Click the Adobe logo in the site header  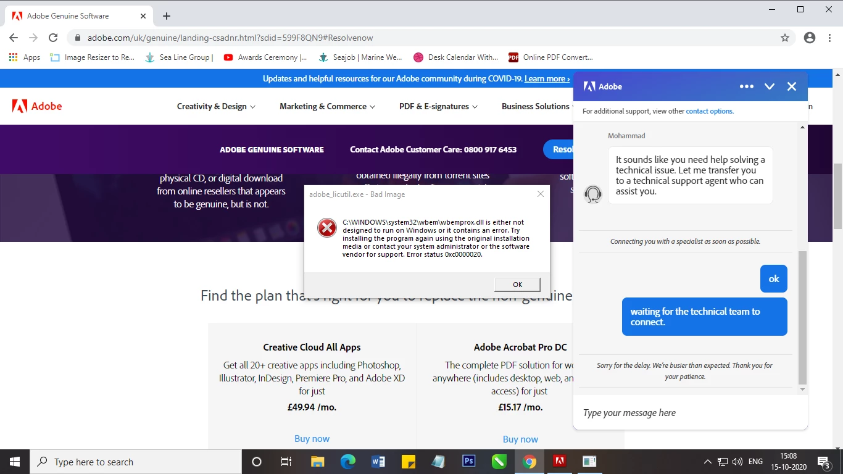(37, 106)
